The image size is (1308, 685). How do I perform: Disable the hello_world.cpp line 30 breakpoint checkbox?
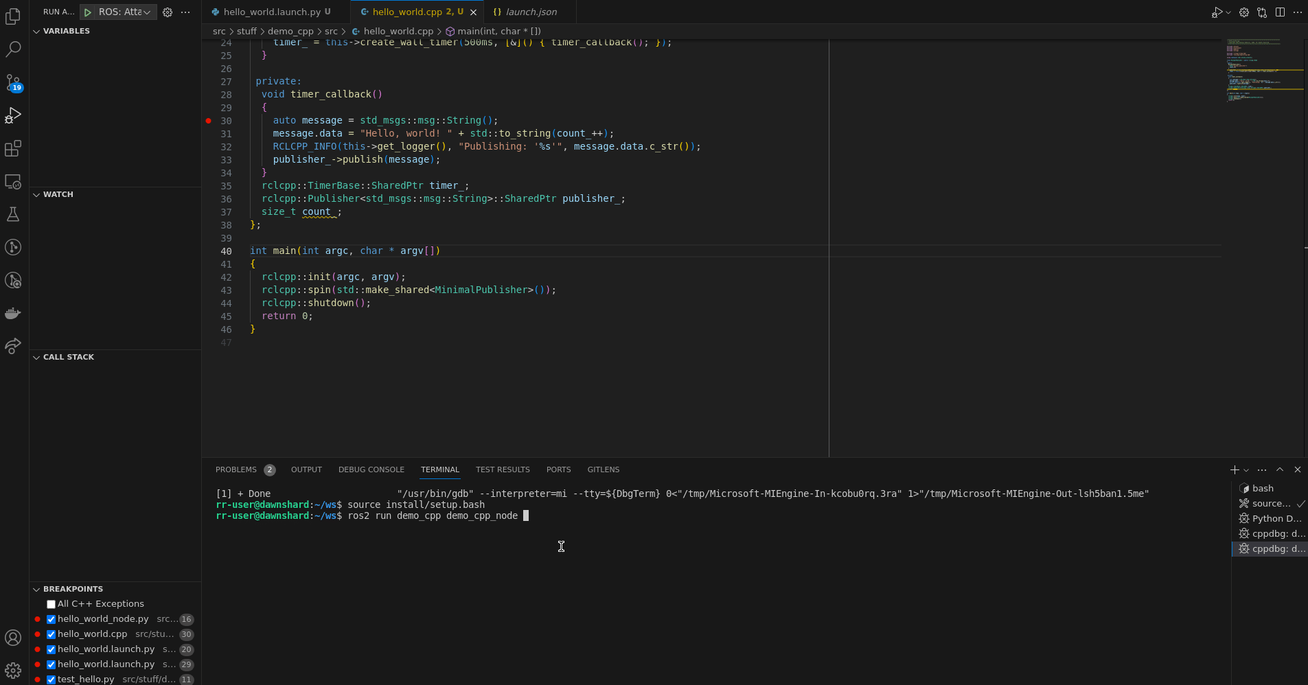click(x=51, y=634)
